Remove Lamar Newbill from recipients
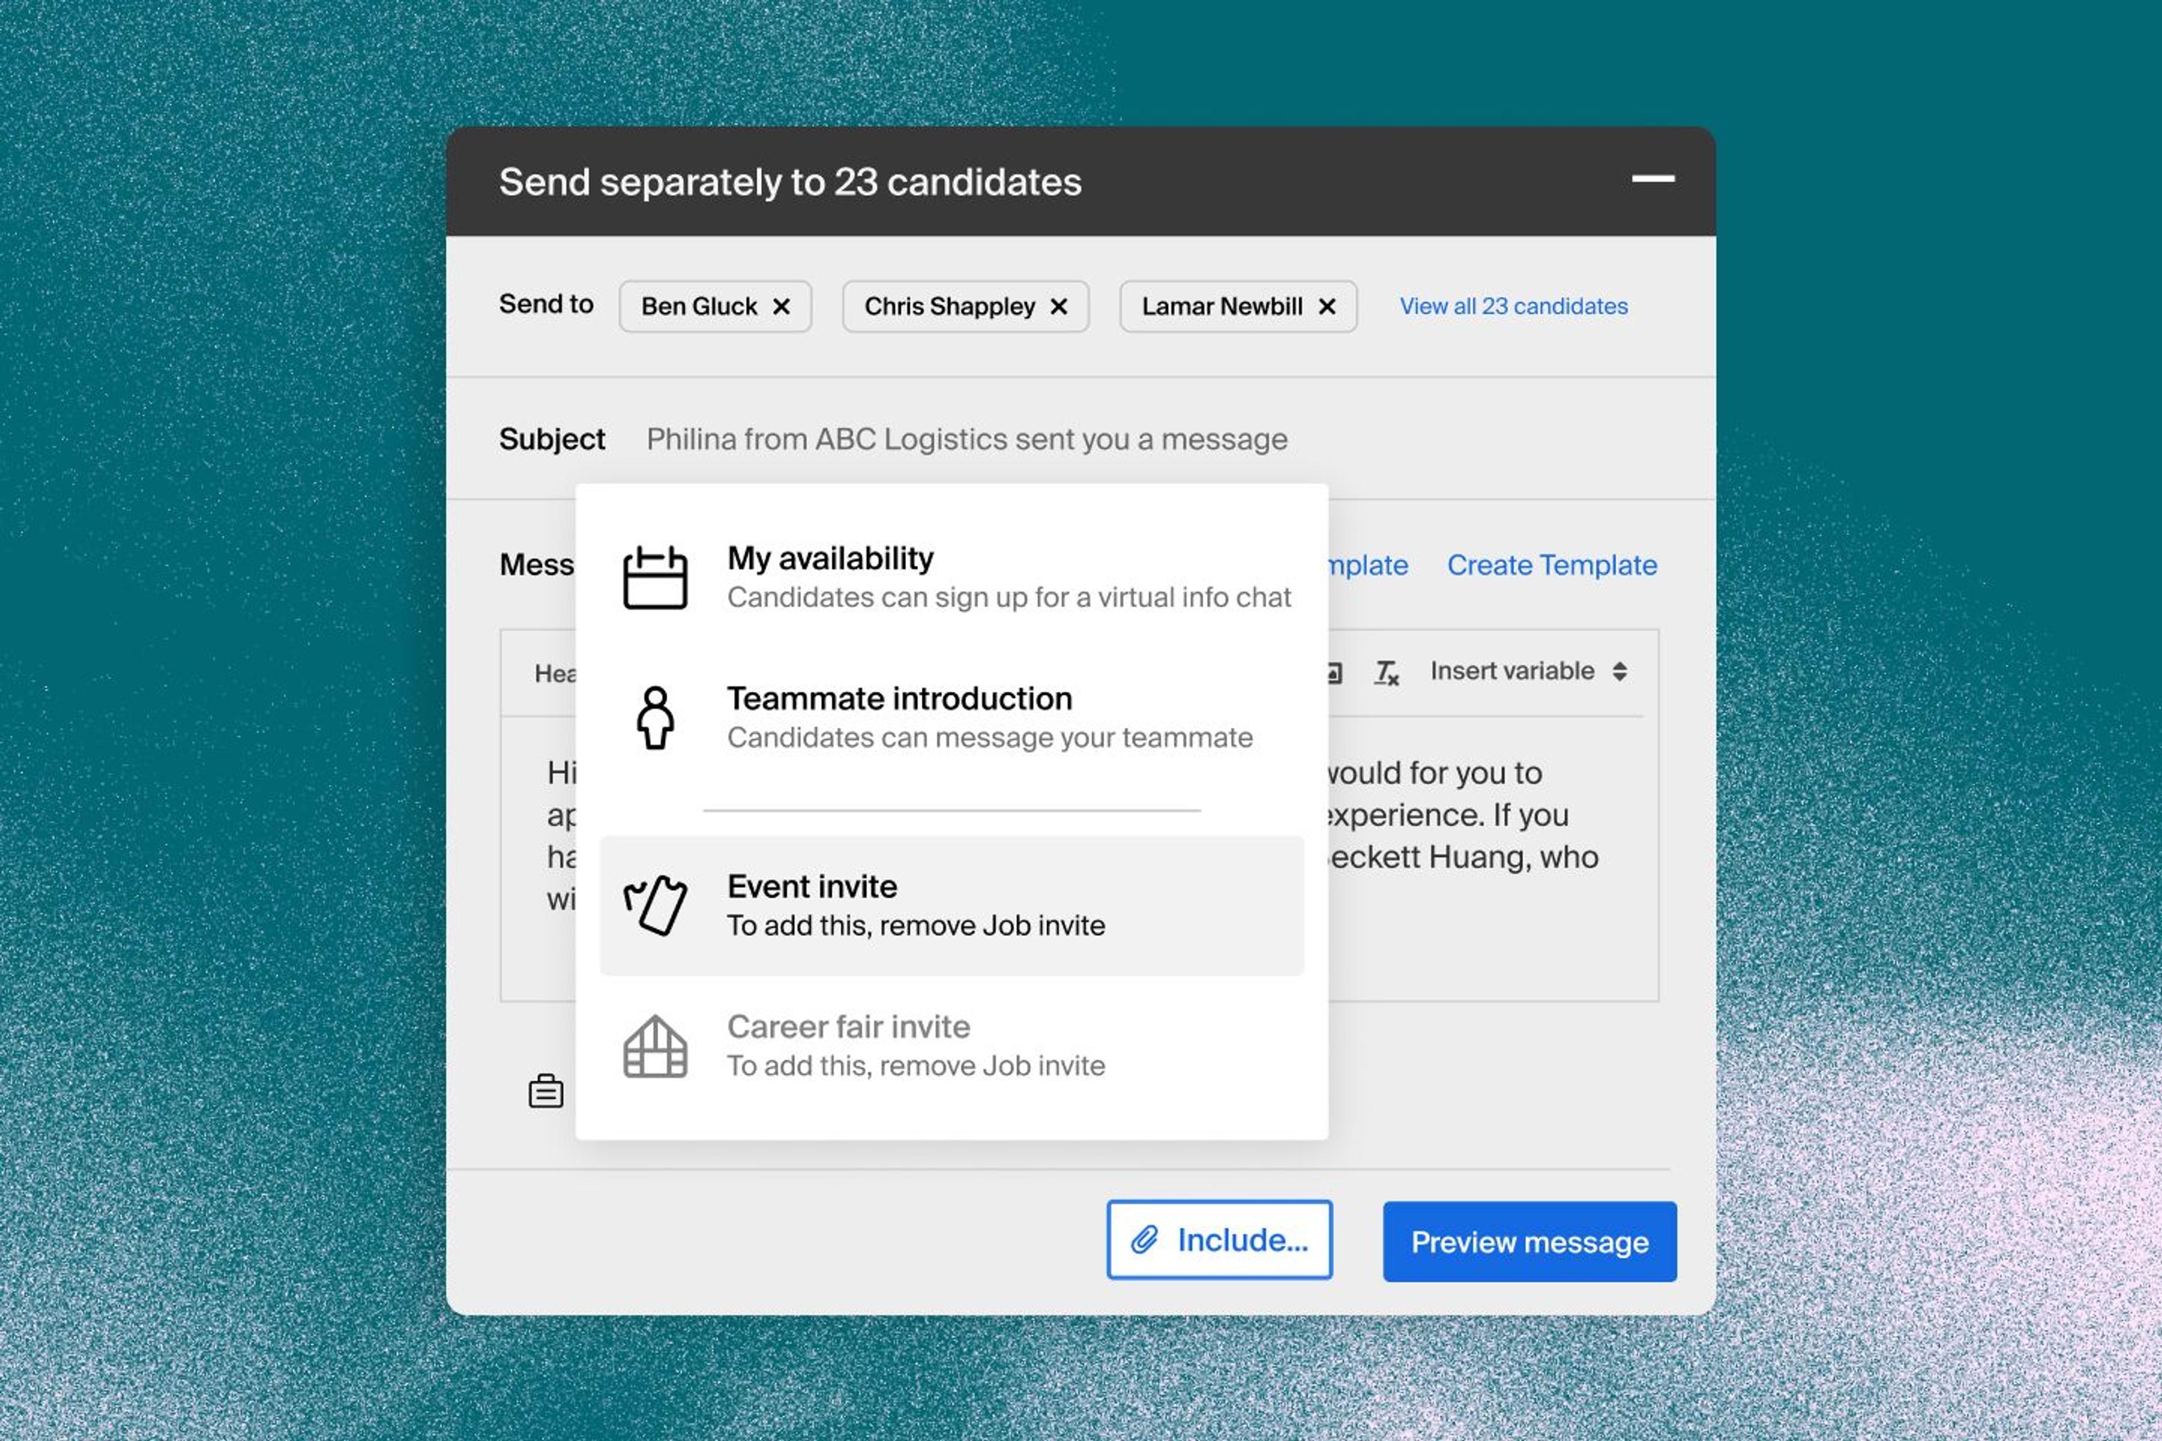 [1326, 307]
